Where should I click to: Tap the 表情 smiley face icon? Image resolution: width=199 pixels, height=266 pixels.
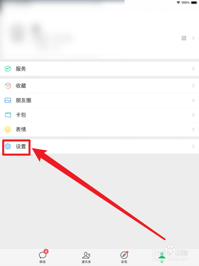point(8,129)
